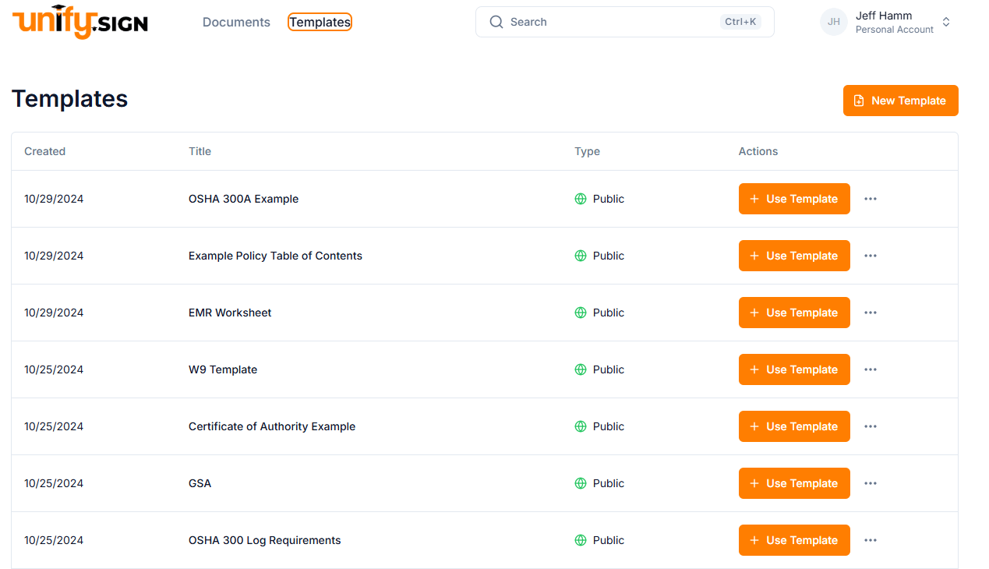The width and height of the screenshot is (989, 569).
Task: Click the Public globe icon beside OSHA 300A Example
Action: coord(580,199)
